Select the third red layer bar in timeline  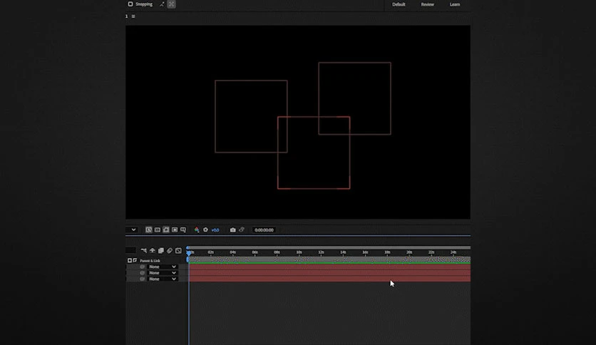click(329, 279)
